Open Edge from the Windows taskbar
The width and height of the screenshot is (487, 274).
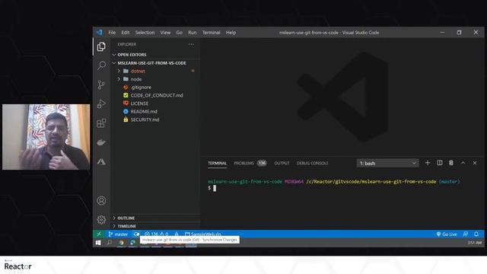point(132,243)
